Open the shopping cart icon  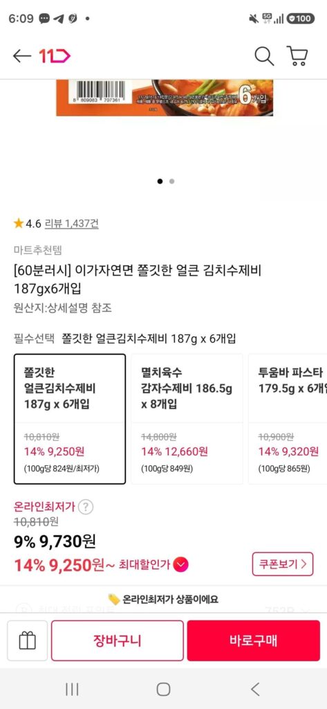297,56
